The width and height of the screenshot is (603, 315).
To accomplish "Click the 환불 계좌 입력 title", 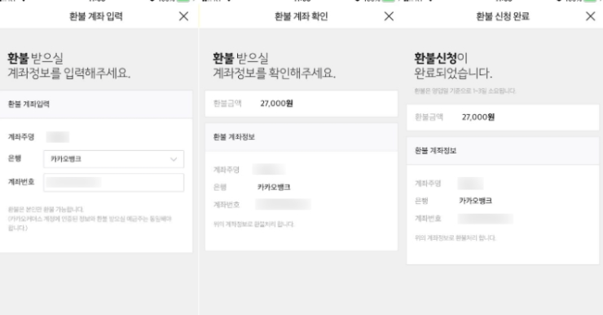I will pyautogui.click(x=96, y=16).
